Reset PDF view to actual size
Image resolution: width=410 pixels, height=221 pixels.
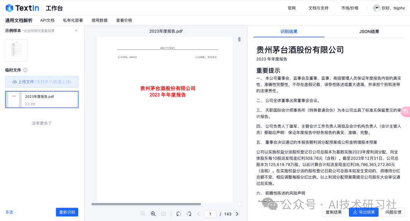pyautogui.click(x=163, y=214)
